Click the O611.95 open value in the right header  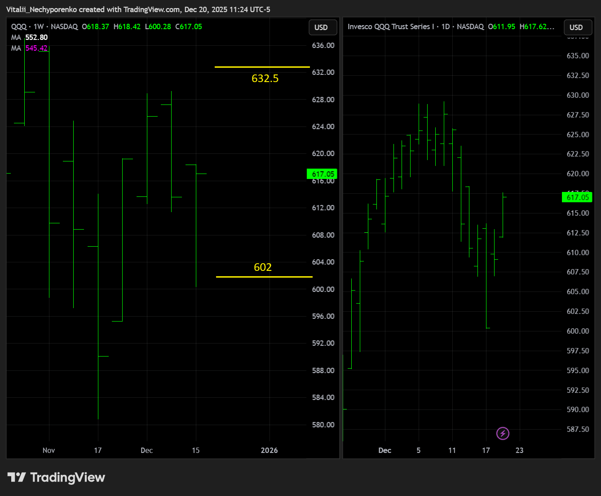pyautogui.click(x=502, y=26)
